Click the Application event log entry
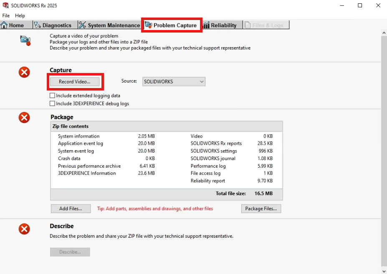The image size is (387, 274). pos(81,143)
